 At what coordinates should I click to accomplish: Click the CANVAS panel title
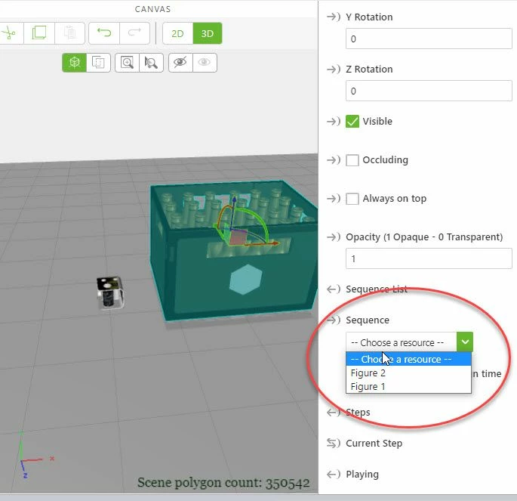coord(152,9)
